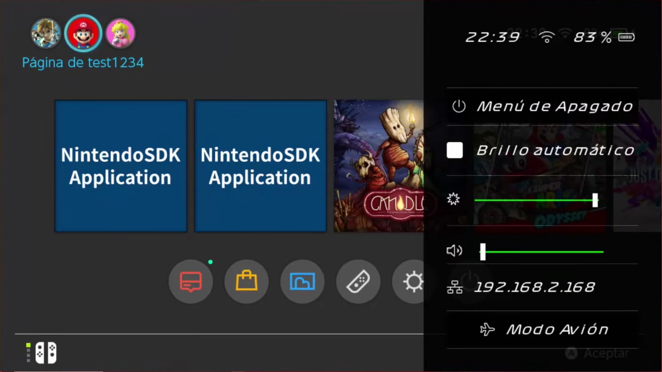Open the Nintendo eShop bag icon
This screenshot has height=372, width=662.
click(x=247, y=281)
